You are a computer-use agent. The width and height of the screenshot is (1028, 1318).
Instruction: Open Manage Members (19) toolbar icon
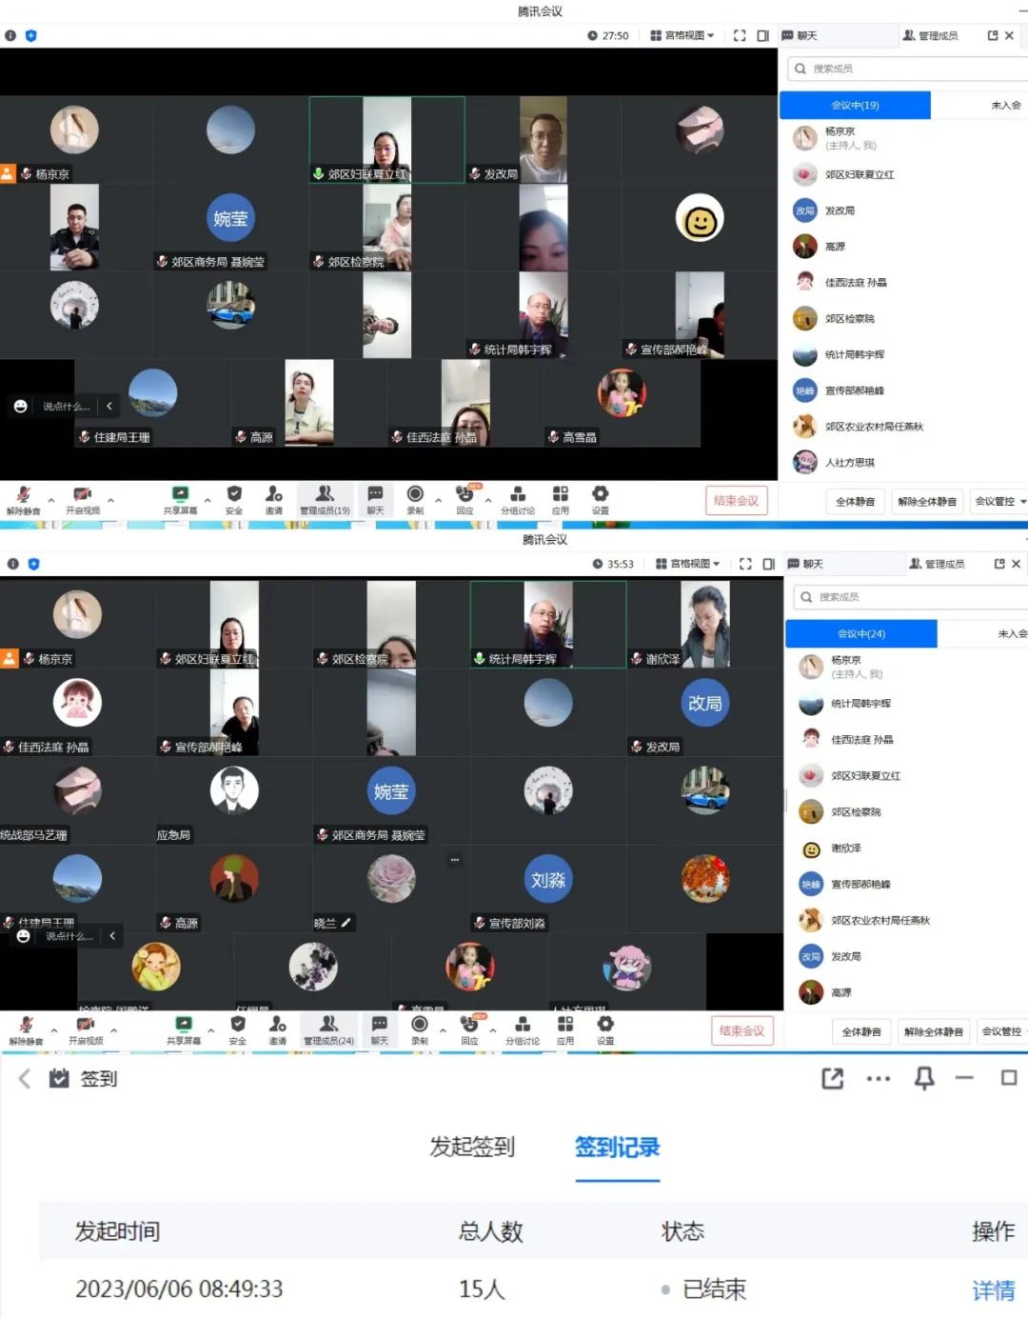(325, 498)
